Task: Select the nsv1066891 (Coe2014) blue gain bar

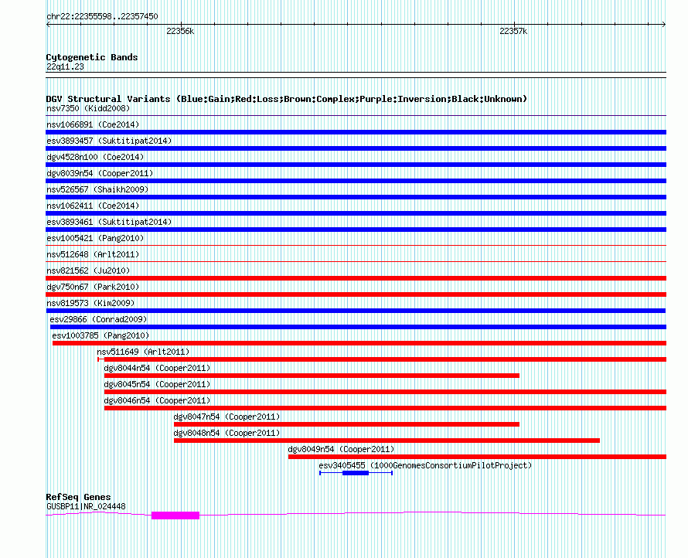Action: (356, 132)
